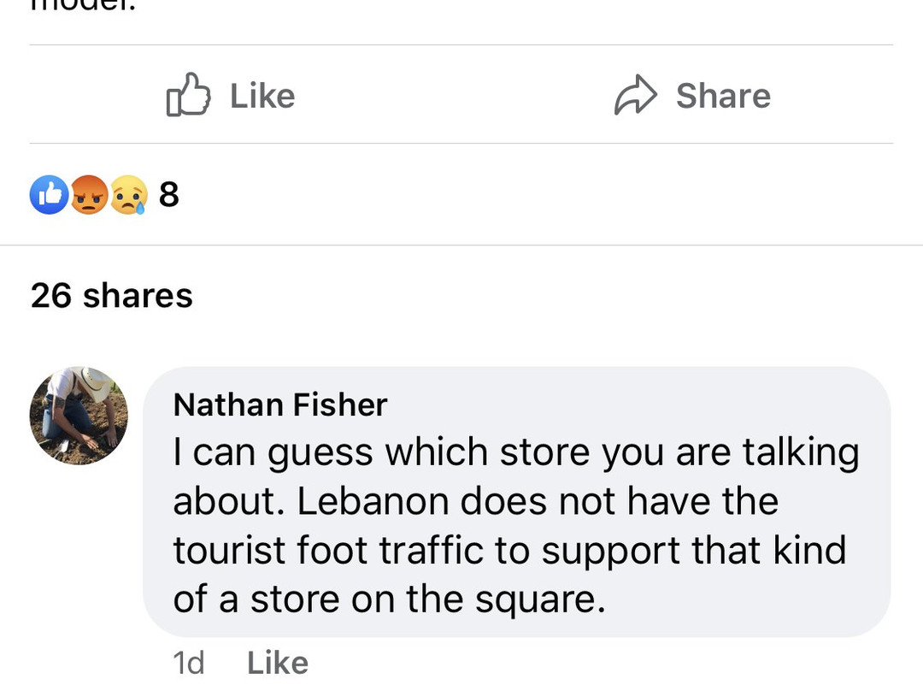The image size is (923, 691).
Task: Click the crying sad reaction emoji
Action: coord(128,195)
